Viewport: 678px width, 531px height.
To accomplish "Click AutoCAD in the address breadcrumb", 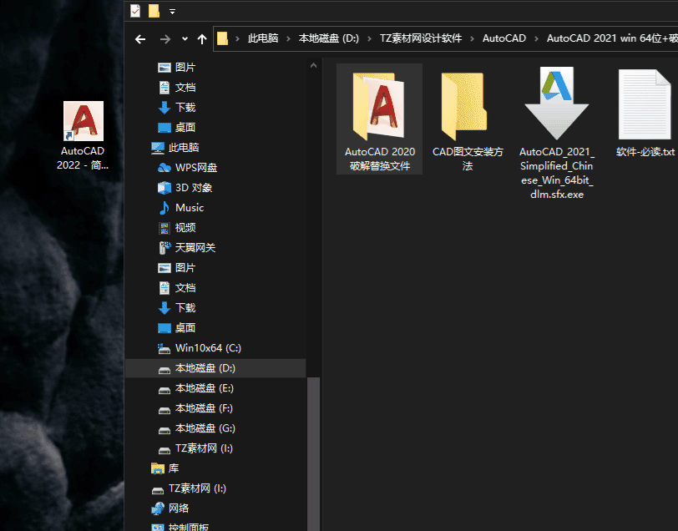I will (504, 38).
